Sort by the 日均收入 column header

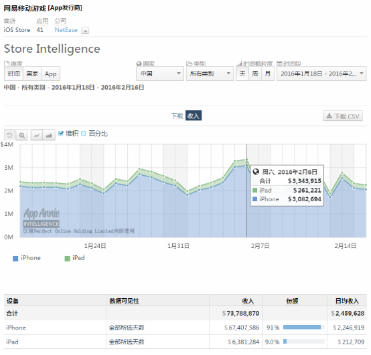(x=347, y=301)
